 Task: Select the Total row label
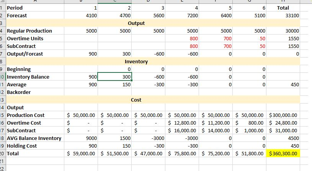coord(35,154)
